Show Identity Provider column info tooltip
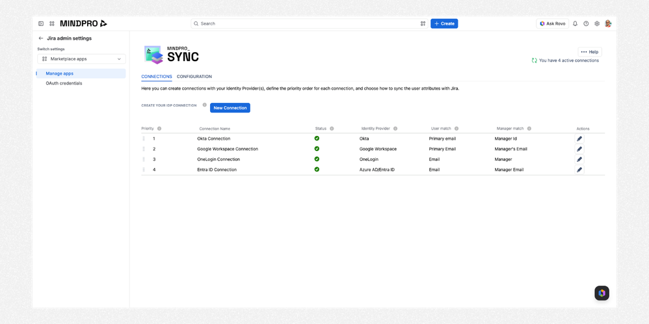649x324 pixels. [x=395, y=128]
